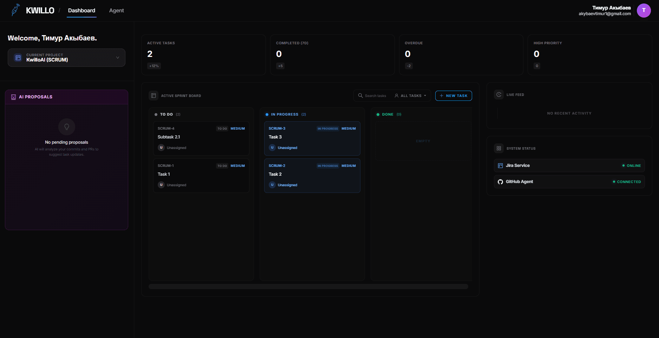Click the Live Feed clock icon

click(x=498, y=94)
